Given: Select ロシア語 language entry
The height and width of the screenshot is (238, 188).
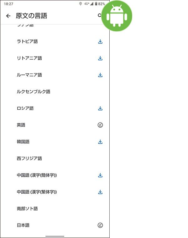Looking at the screenshot, I should pos(55,108).
